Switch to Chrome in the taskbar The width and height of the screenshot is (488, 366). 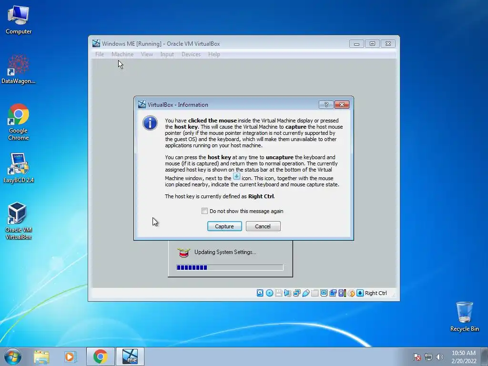[100, 356]
